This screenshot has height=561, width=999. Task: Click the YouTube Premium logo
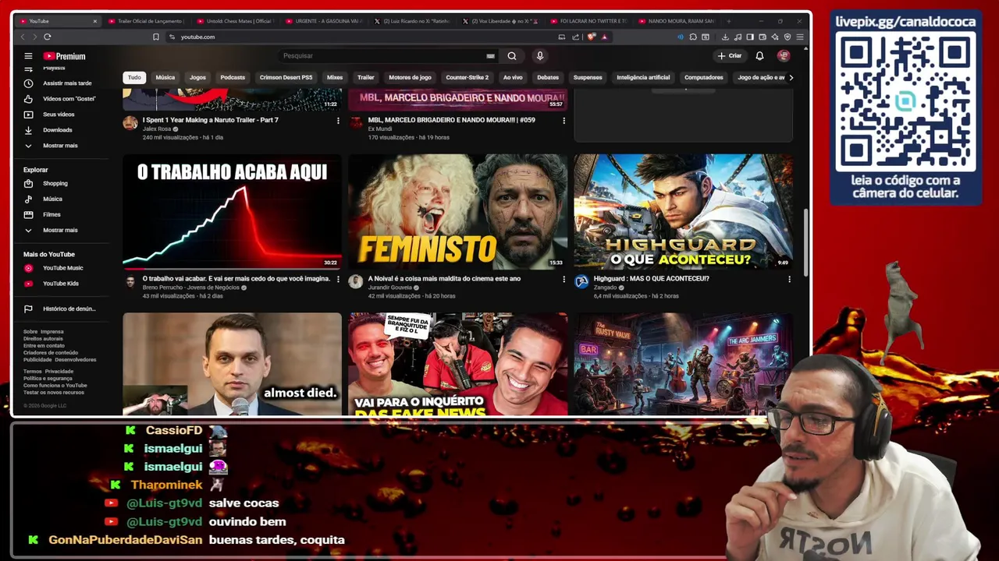[64, 56]
